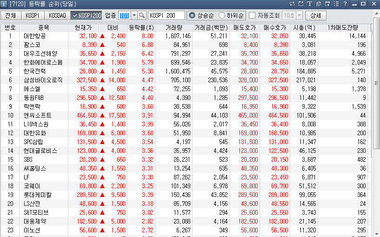This screenshot has height=237, width=380.
Task: Maximize the 등락률 순위 window
Action: (363, 4)
